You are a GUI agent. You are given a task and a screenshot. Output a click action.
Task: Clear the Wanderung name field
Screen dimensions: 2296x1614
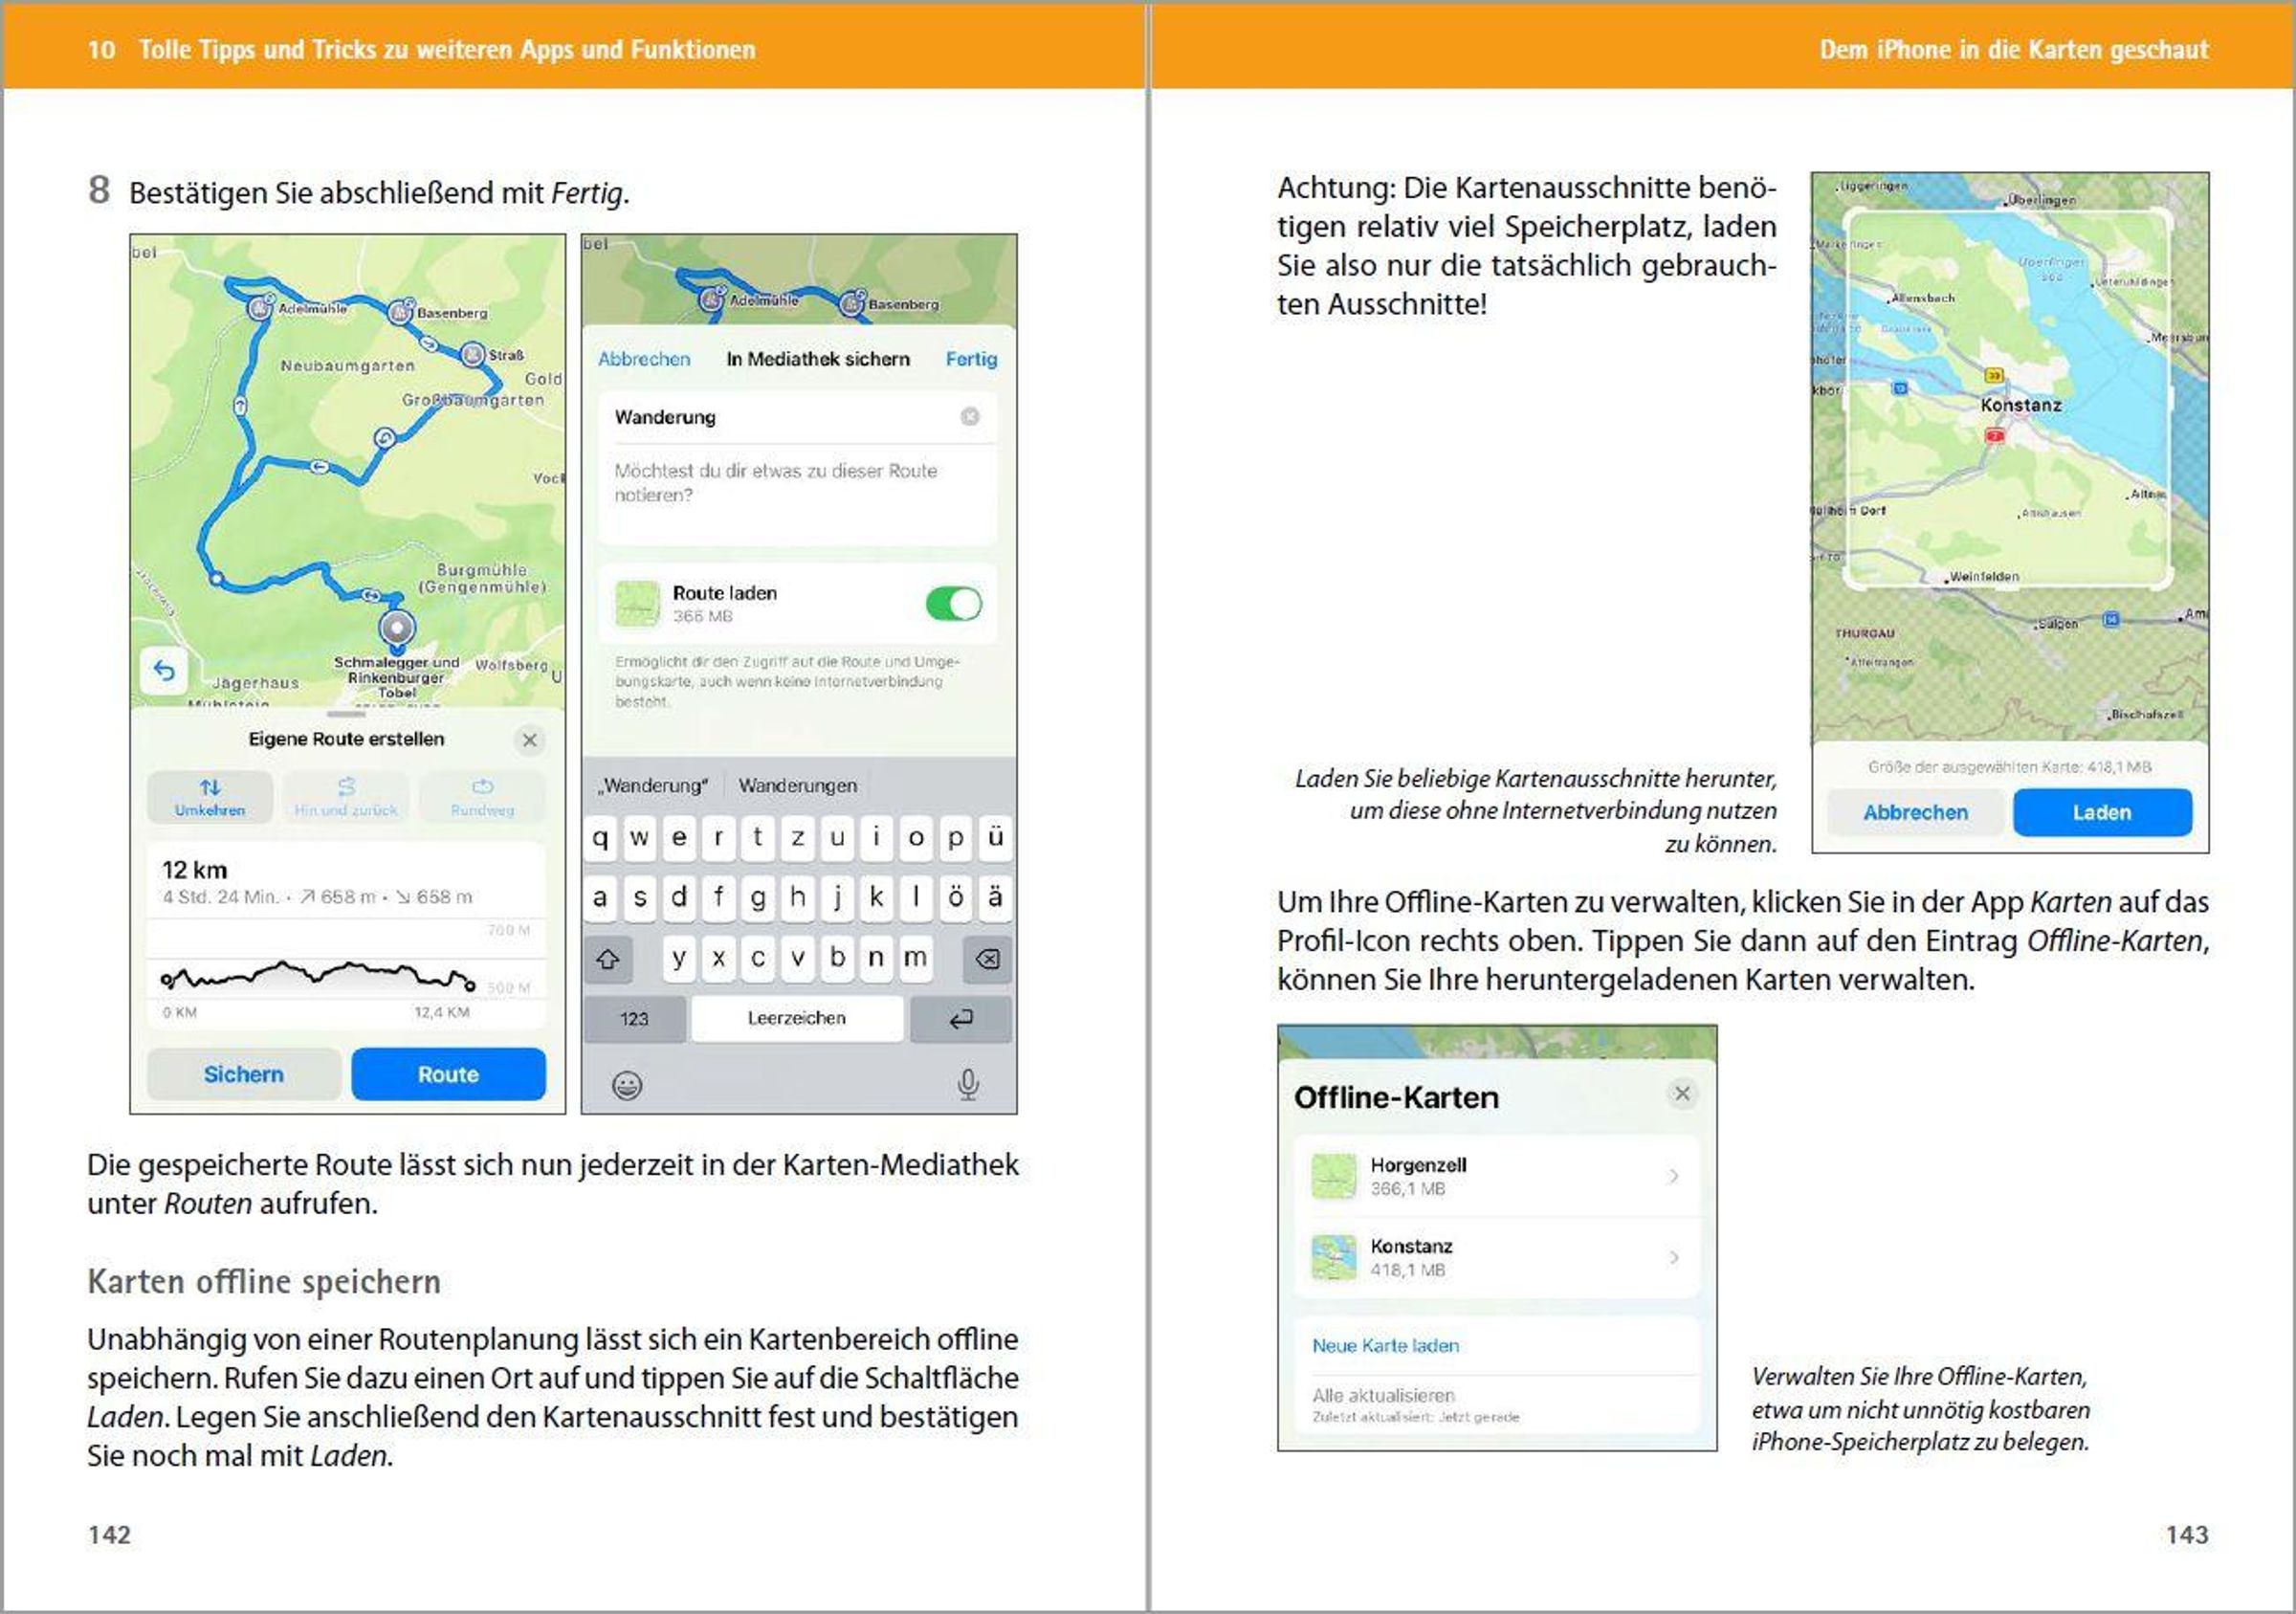[969, 417]
